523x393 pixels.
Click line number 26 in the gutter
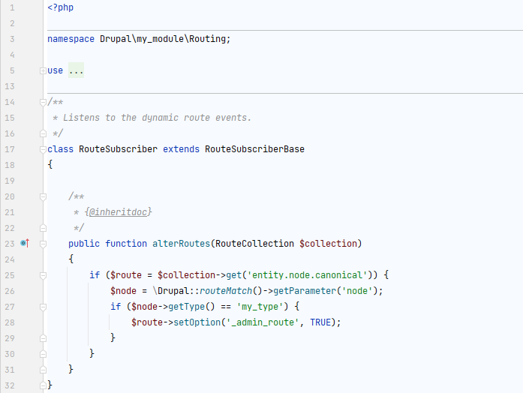click(10, 291)
